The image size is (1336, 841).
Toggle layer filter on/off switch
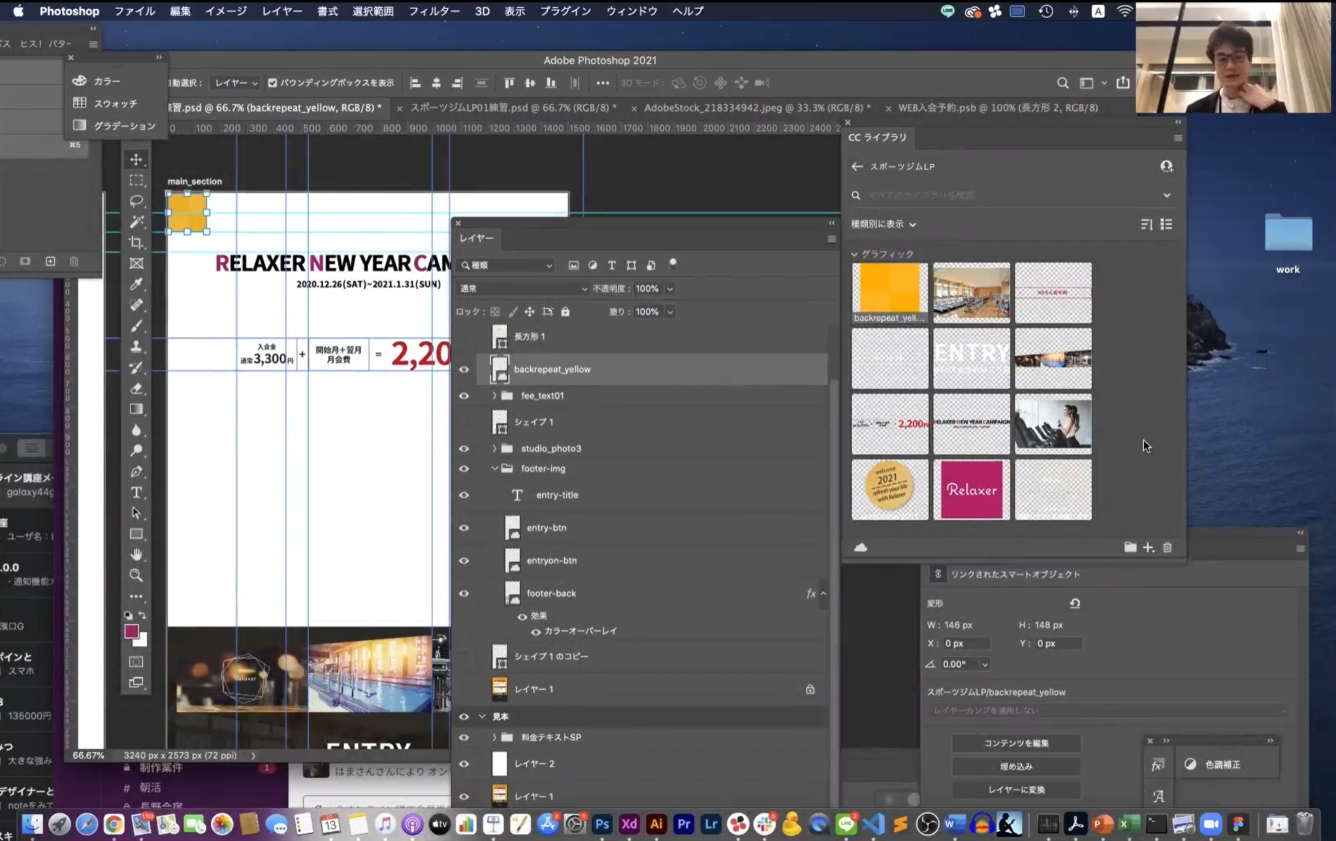(x=673, y=264)
